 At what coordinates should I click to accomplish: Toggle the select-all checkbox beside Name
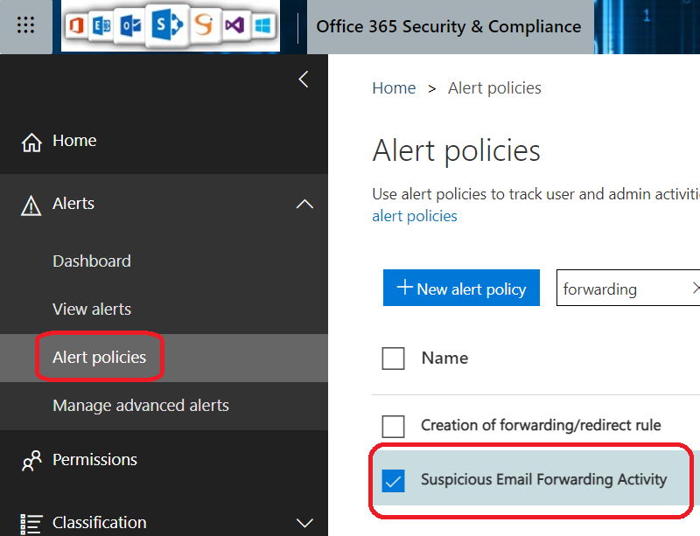point(394,358)
